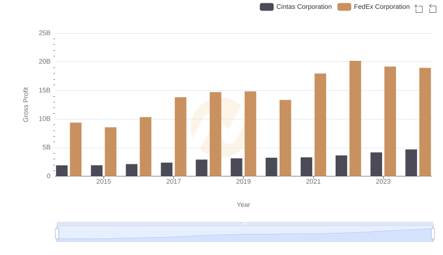Click the FedEx 2015 bar
The height and width of the screenshot is (255, 443).
point(110,152)
